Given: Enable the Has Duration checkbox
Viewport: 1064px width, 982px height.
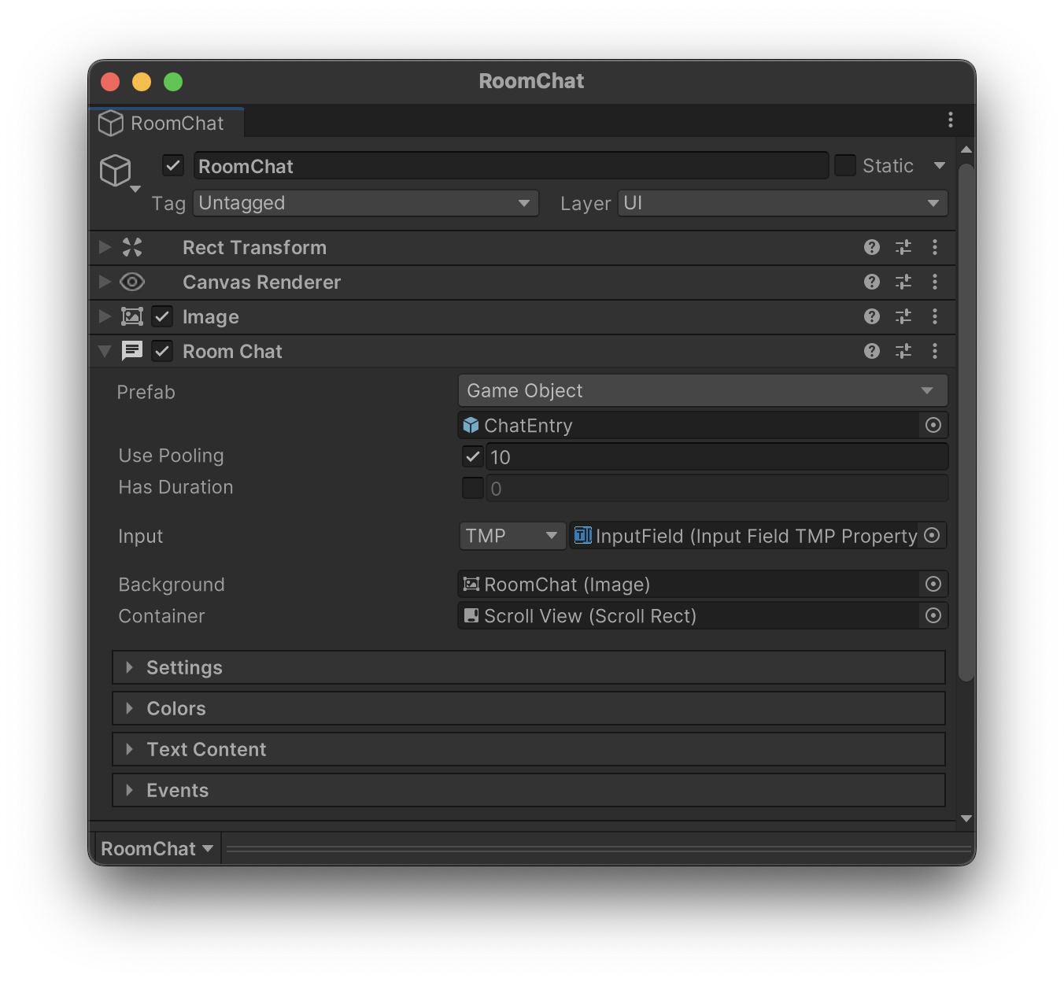Looking at the screenshot, I should tap(472, 489).
